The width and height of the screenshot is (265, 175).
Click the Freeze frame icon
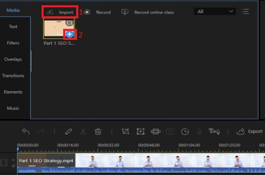click(170, 131)
